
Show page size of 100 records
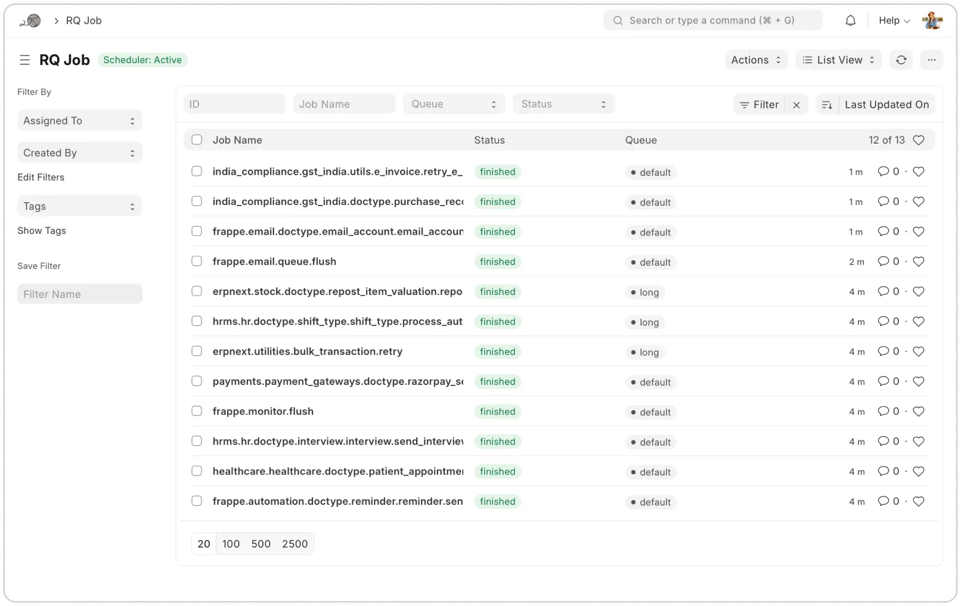231,543
